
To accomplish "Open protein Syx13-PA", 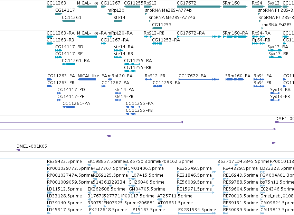I will (280, 90).
